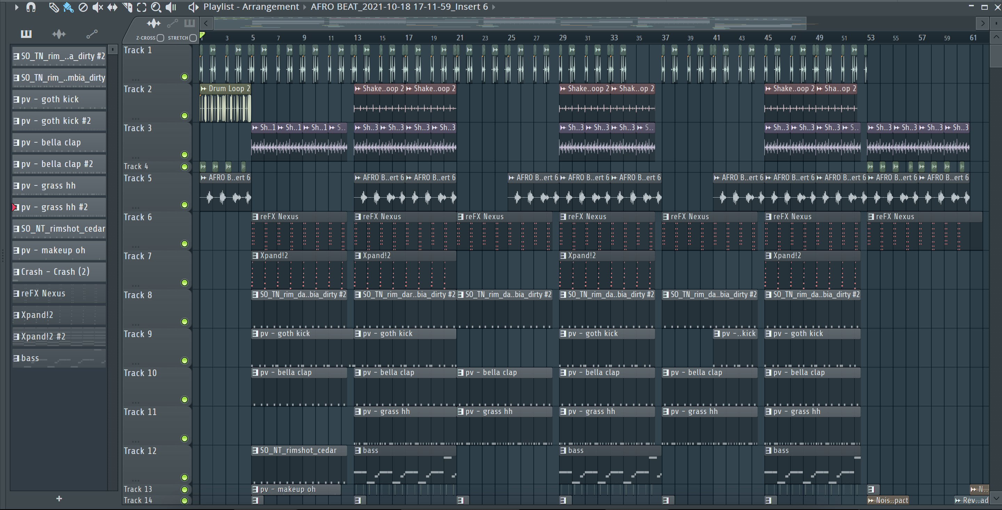Mute Track 14 with its green light
This screenshot has height=510, width=1002.
tap(184, 500)
